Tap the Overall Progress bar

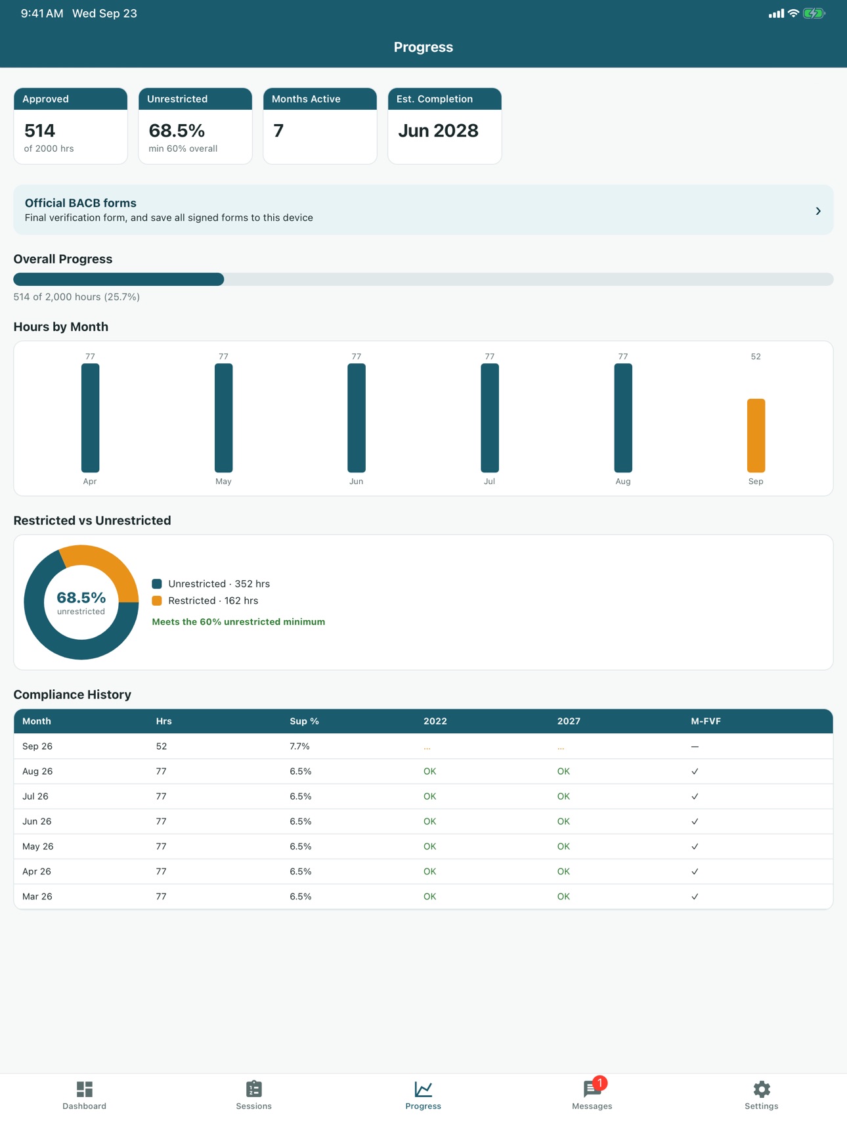tap(423, 279)
